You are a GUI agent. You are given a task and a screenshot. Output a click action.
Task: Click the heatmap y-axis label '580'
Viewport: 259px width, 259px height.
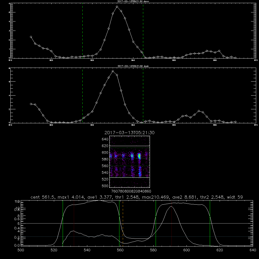coord(105,159)
